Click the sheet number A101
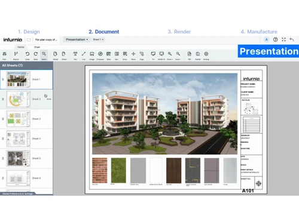This screenshot has height=224, width=299. click(248, 191)
